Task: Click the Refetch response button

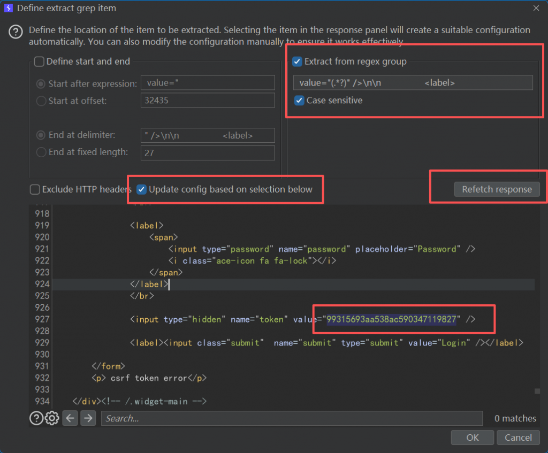Action: 497,189
